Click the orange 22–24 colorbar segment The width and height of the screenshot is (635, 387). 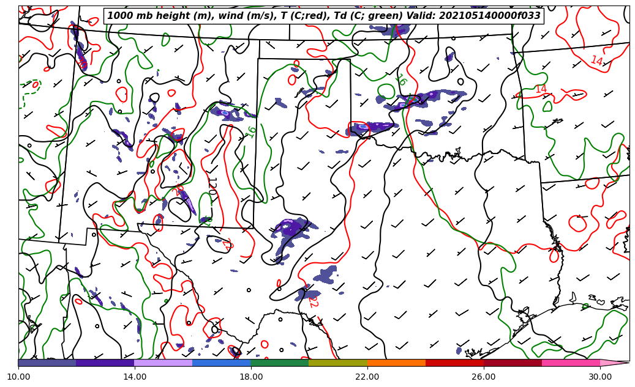click(x=396, y=363)
